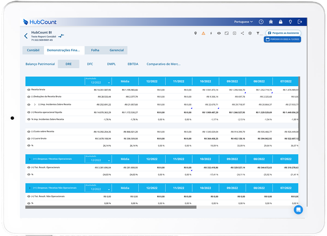The height and width of the screenshot is (236, 327).
Task: Click the lightbulb tips icon
Action: [290, 22]
